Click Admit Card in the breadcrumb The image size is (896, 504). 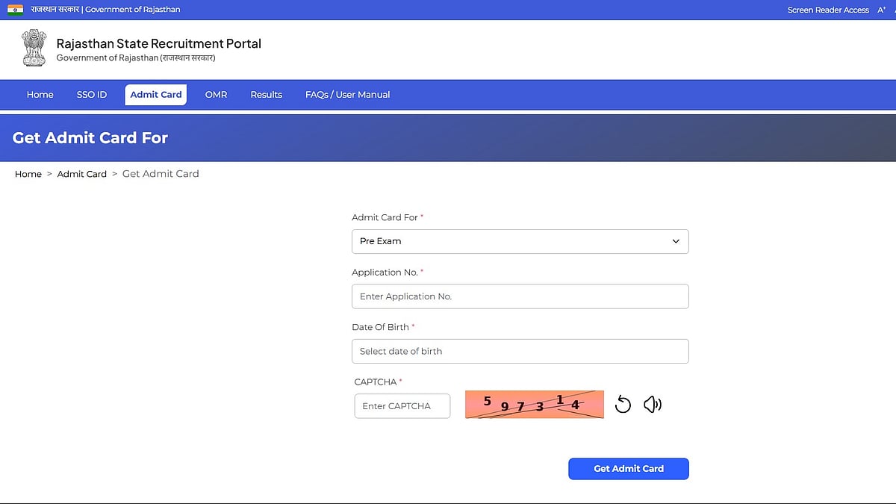coord(82,174)
